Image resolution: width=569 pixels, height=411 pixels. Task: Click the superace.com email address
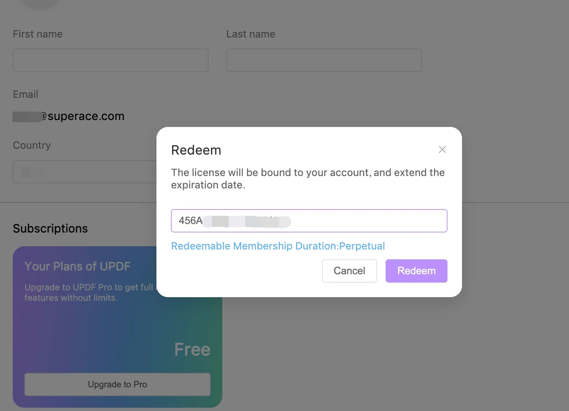[x=86, y=116]
